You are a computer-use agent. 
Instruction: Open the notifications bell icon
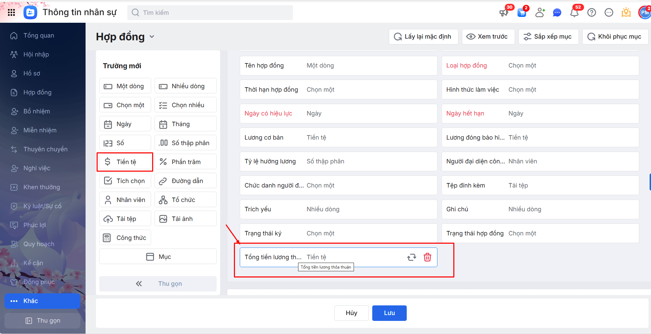click(x=574, y=13)
